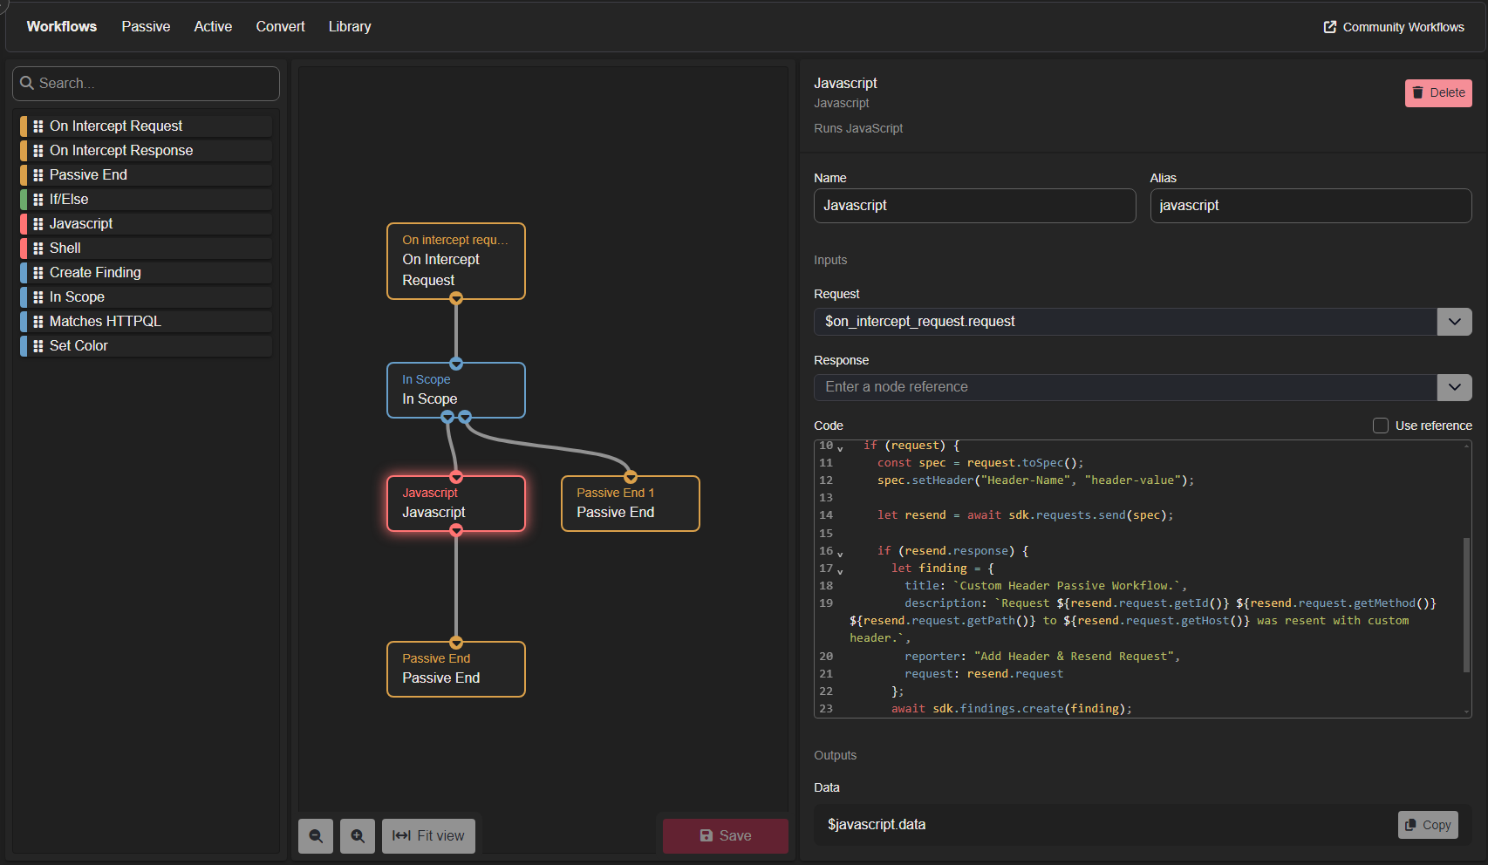Select Create Finding in the node list

(146, 273)
